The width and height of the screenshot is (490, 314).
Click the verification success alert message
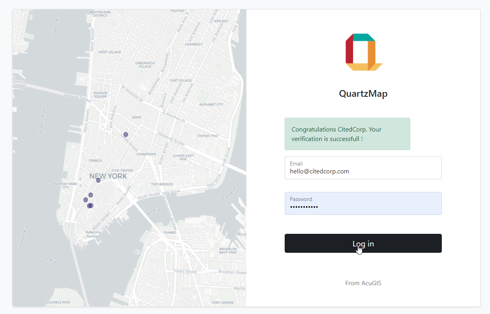pyautogui.click(x=347, y=134)
